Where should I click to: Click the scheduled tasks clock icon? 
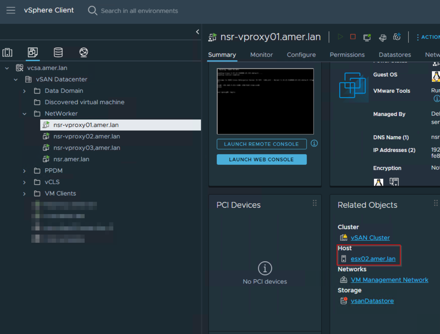[397, 37]
